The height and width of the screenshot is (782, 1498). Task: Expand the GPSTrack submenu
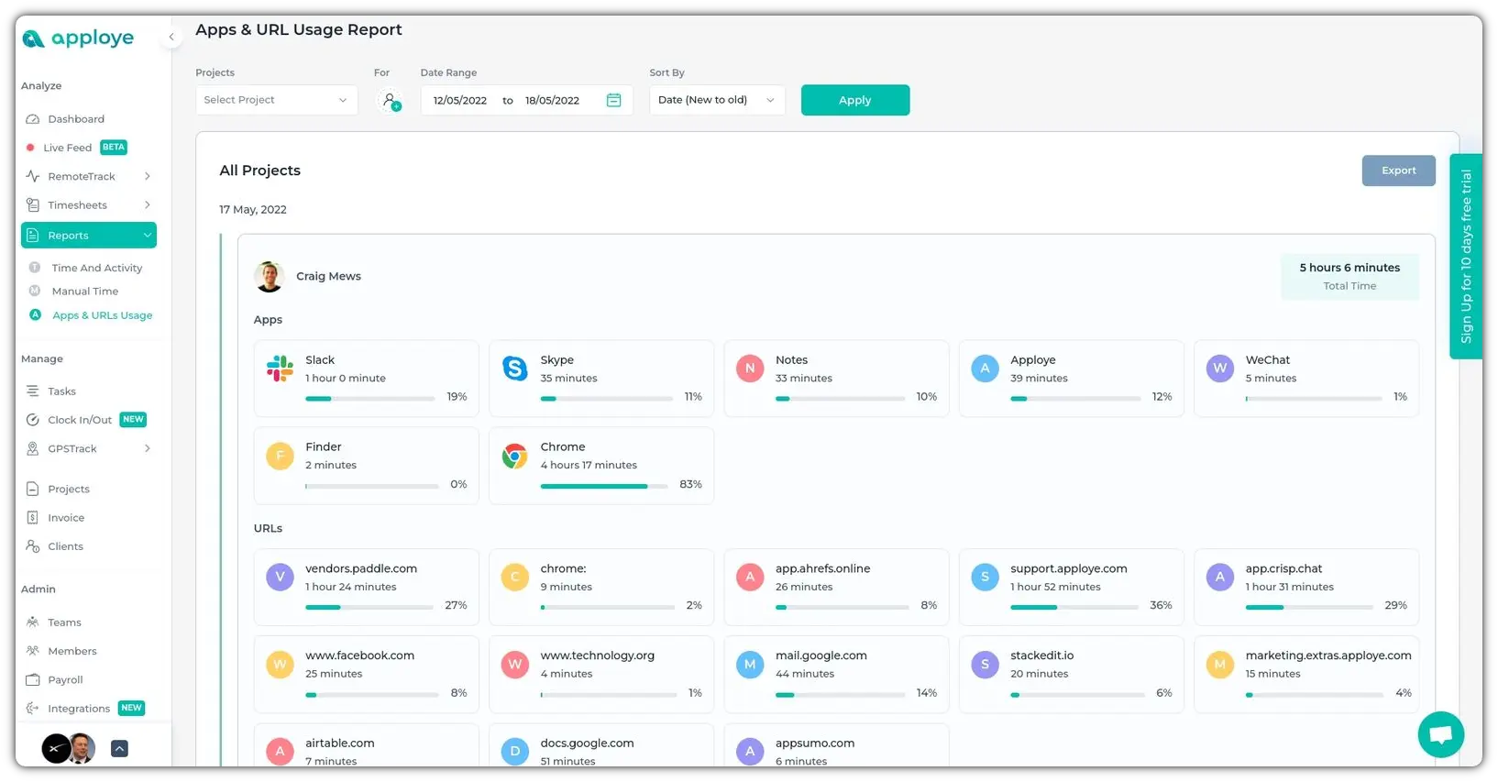pyautogui.click(x=147, y=448)
